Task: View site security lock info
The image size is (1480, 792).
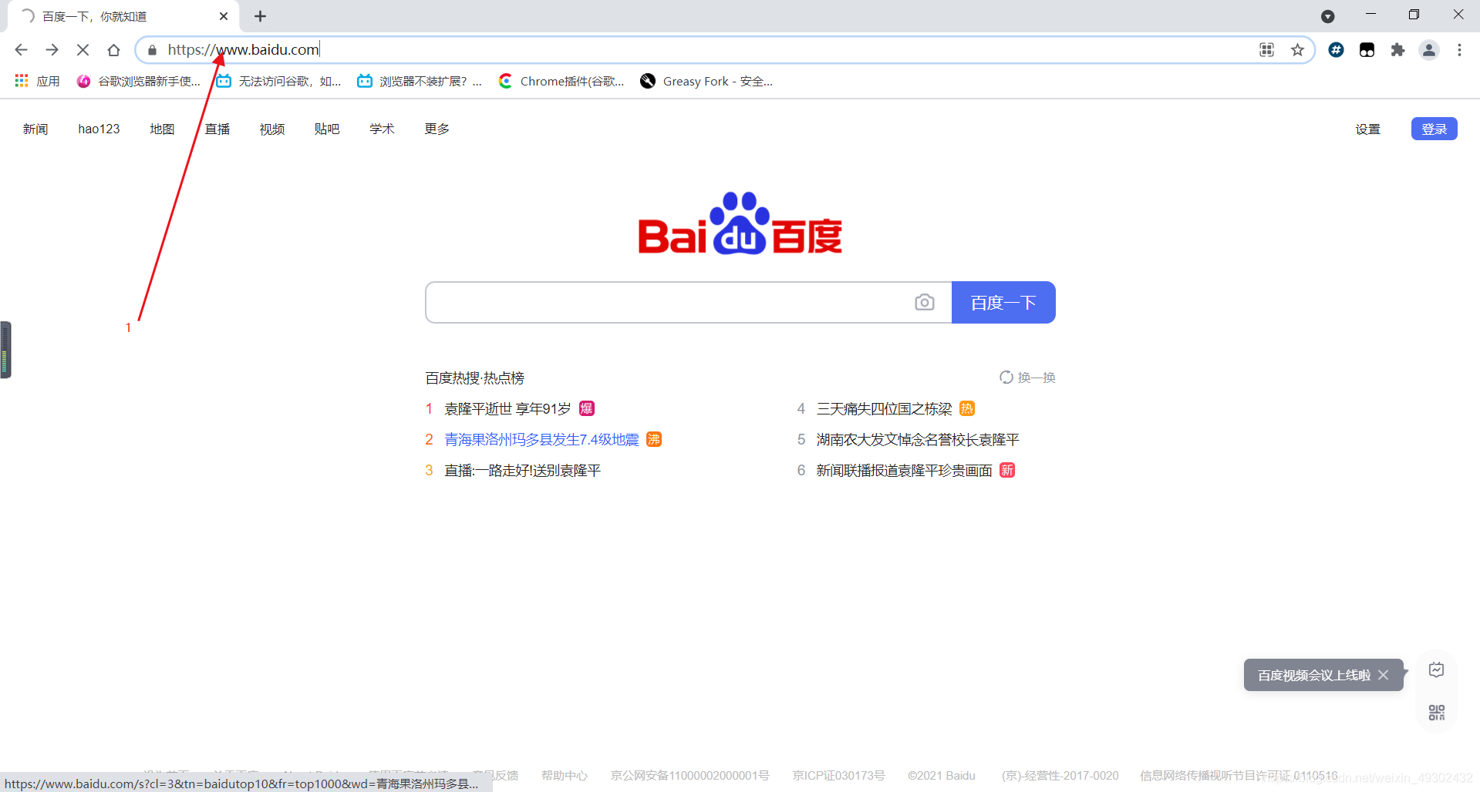Action: click(152, 50)
